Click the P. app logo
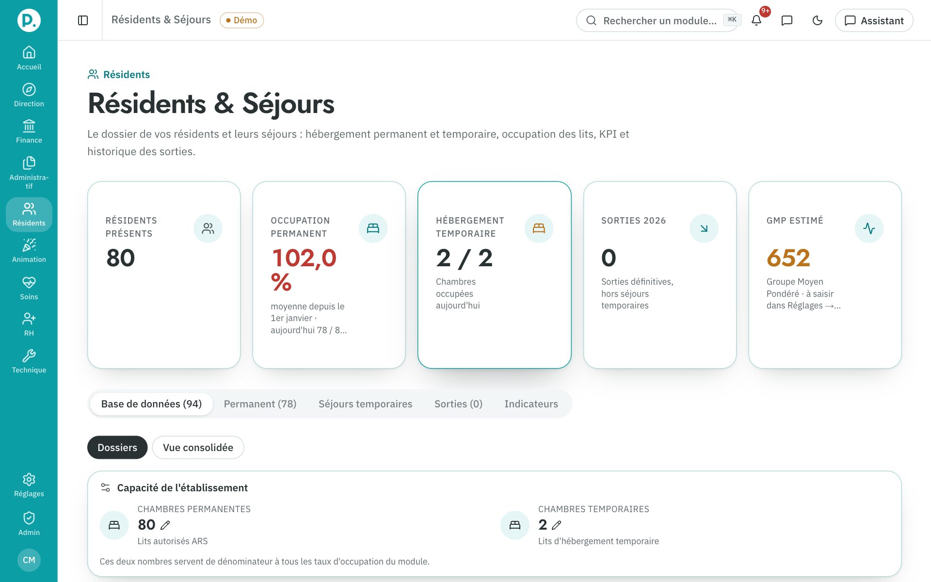The height and width of the screenshot is (582, 931). [29, 20]
